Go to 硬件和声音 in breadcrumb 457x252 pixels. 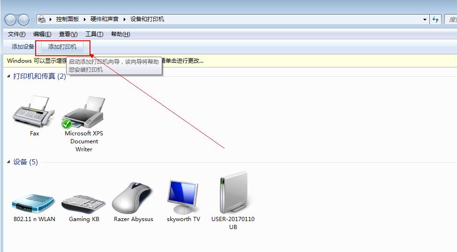[105, 19]
